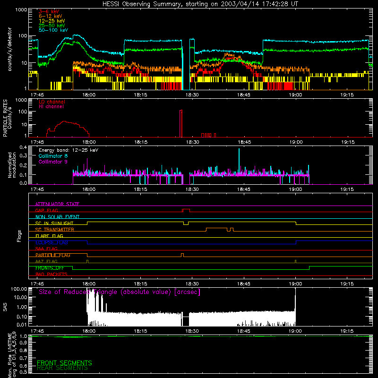Image resolution: width=378 pixels, height=378 pixels.
Task: Click the 100.00 value on SAS axis
Action: coord(19,289)
